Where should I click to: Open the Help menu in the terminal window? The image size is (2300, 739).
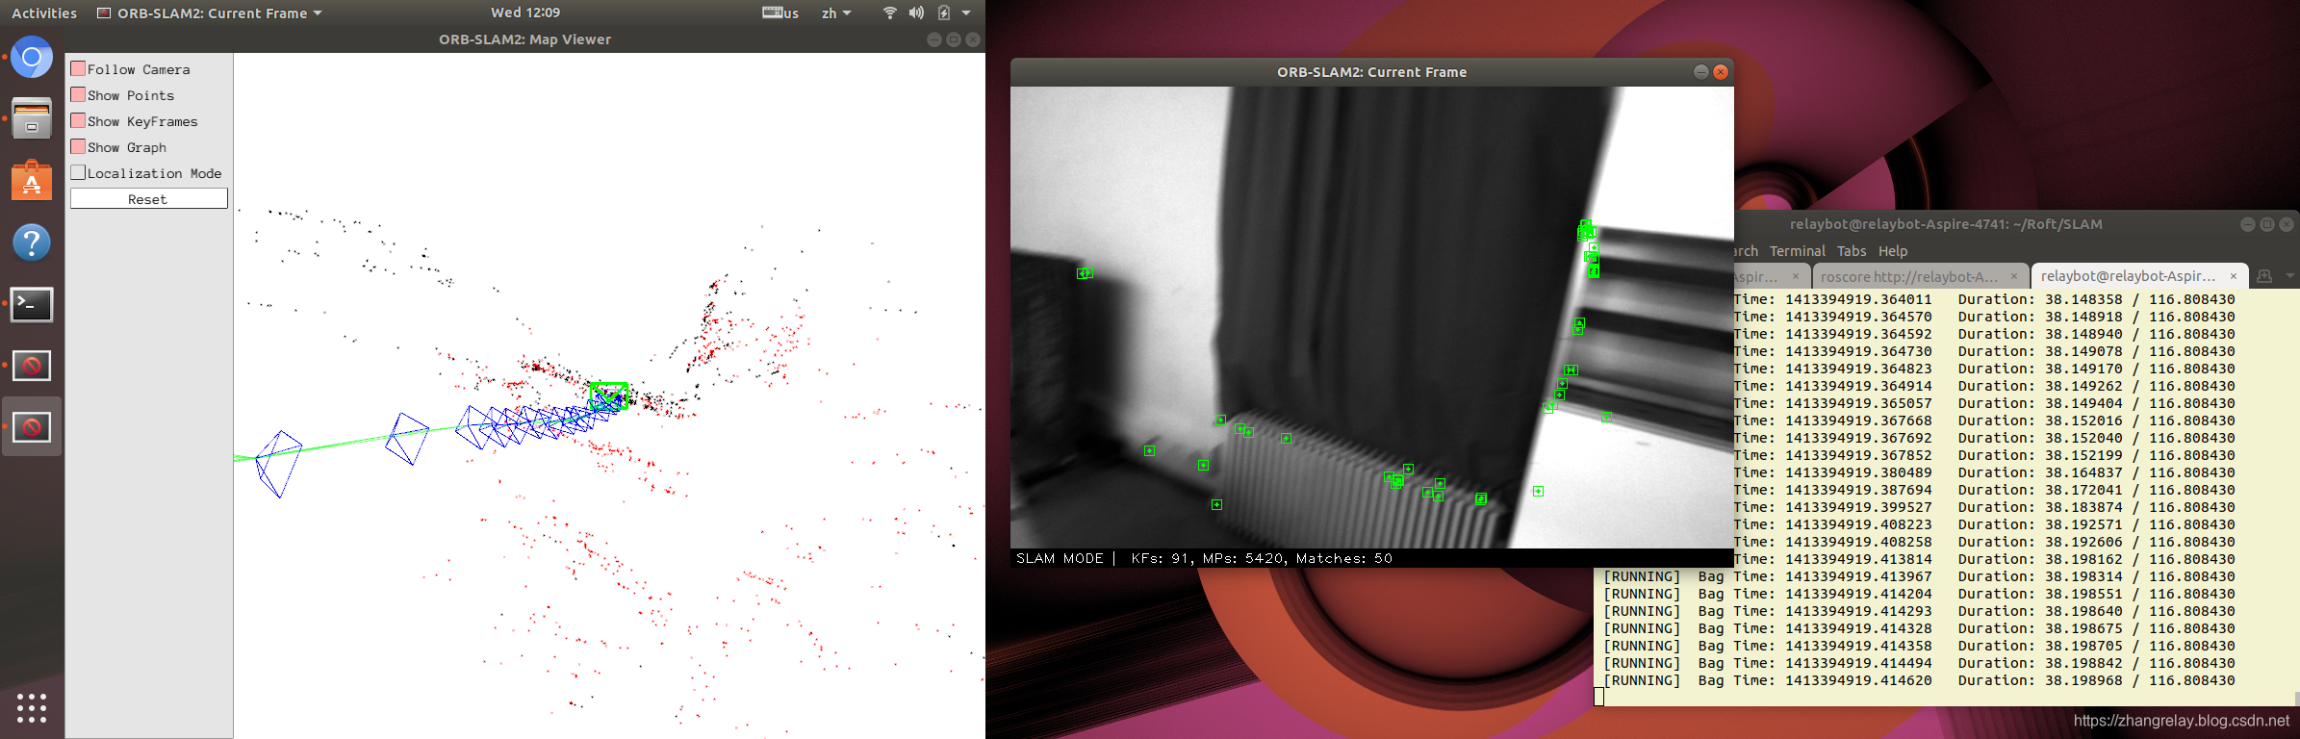1893,250
